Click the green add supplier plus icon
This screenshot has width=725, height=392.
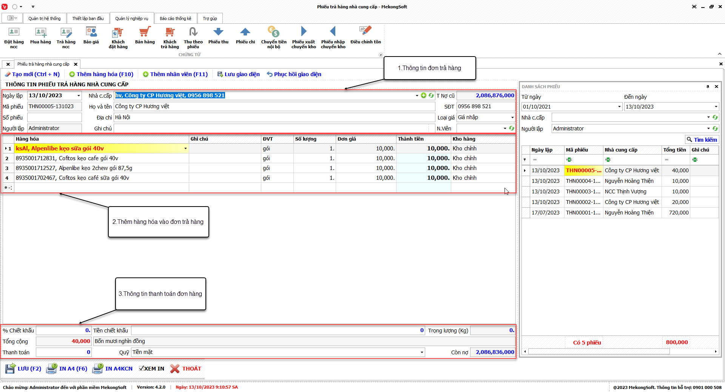(x=424, y=95)
